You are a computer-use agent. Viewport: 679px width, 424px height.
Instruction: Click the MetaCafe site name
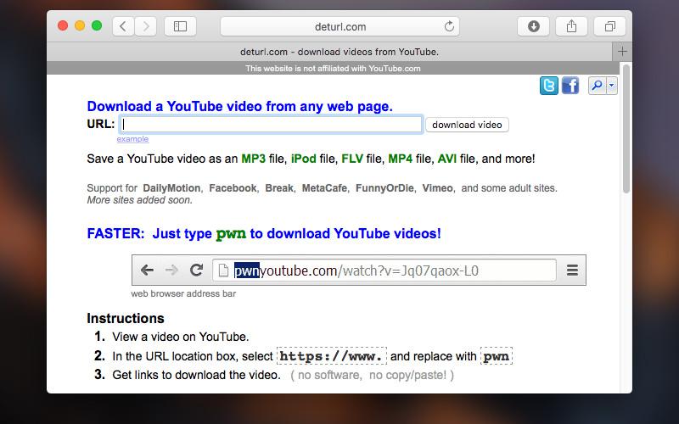[x=324, y=188]
